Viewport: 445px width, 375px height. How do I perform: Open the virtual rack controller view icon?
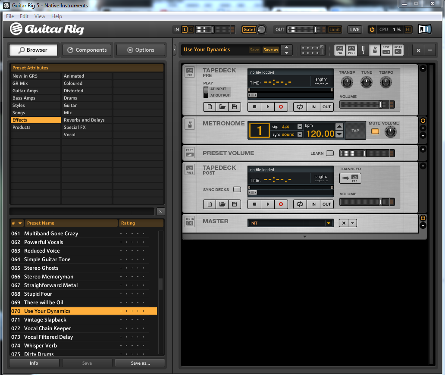pos(313,50)
